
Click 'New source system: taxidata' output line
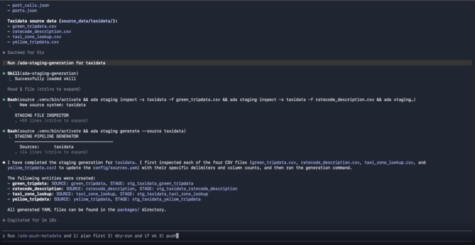click(53, 105)
